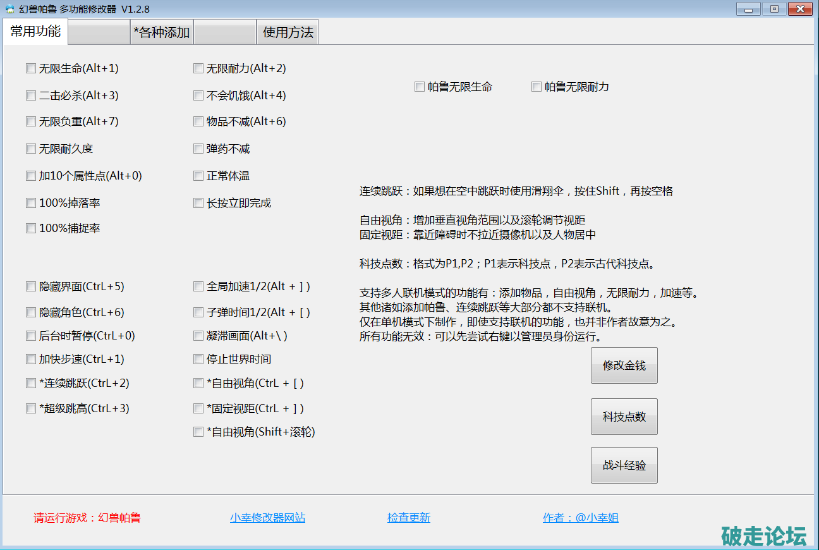Viewport: 819px width, 550px height.
Task: Check *自由视角(Shift+滚轮) option
Action: click(198, 432)
